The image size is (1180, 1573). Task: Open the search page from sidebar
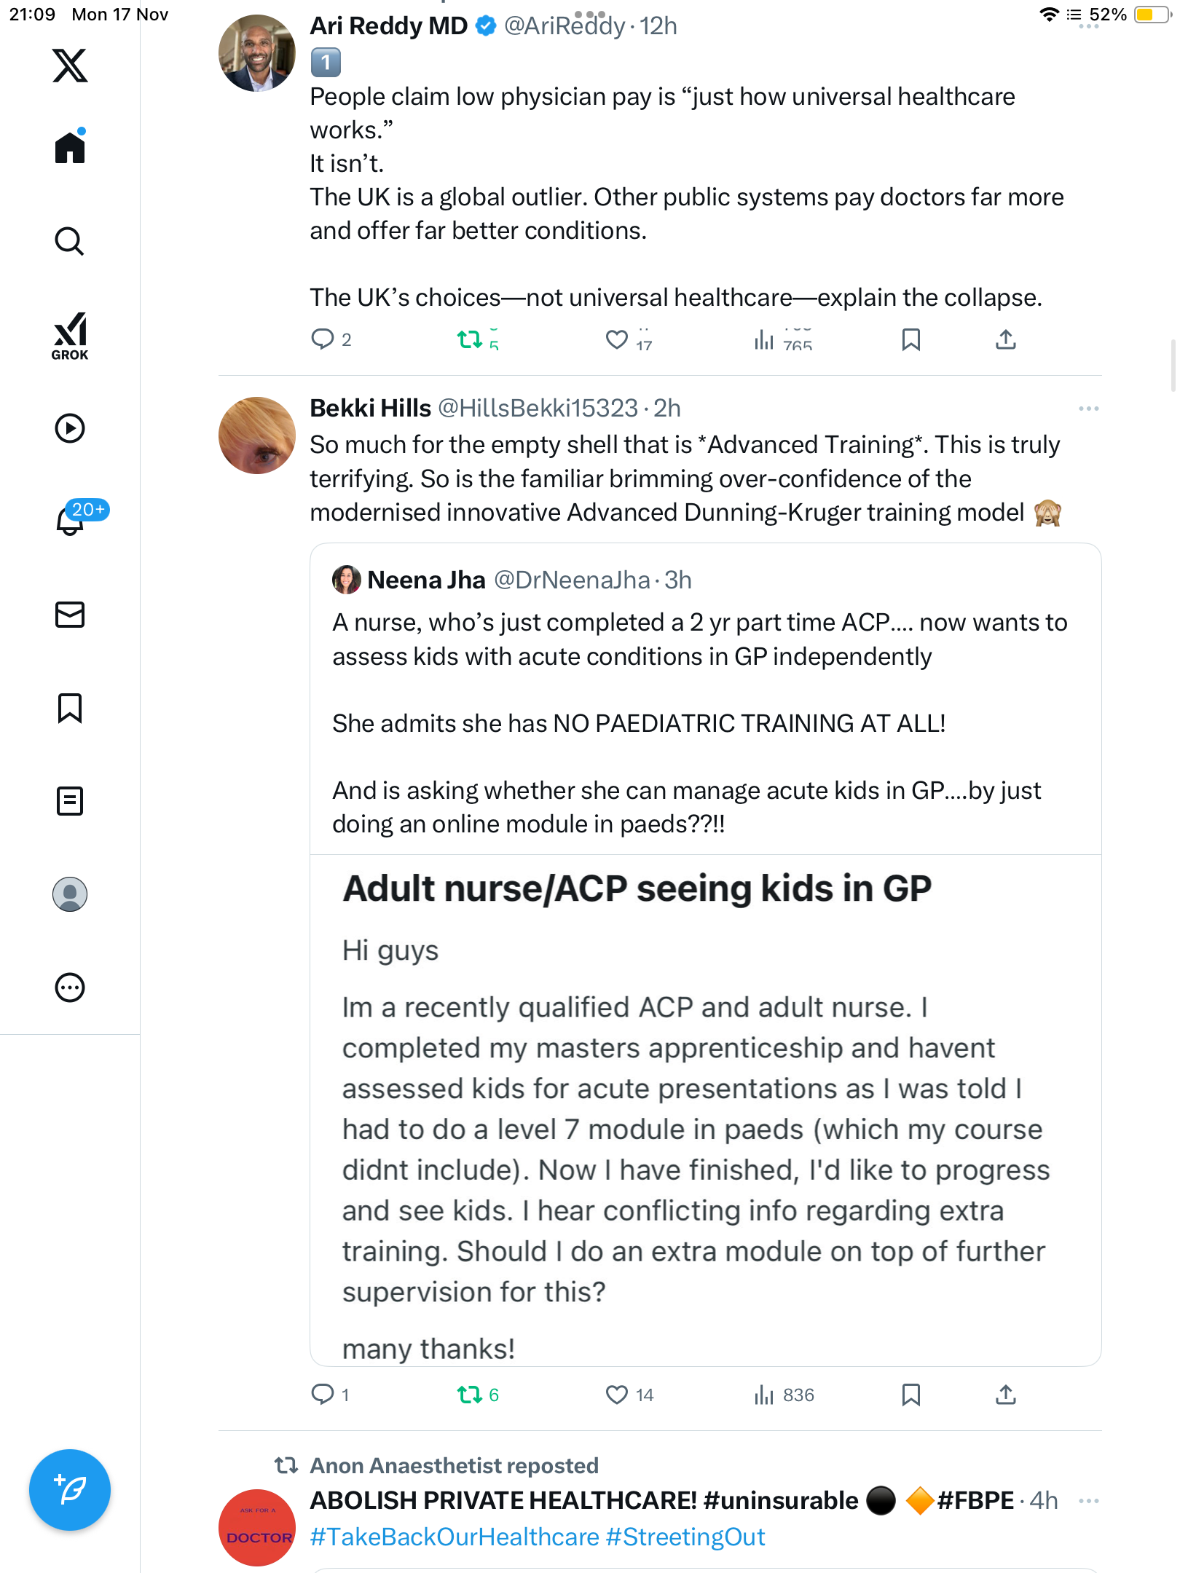[70, 241]
